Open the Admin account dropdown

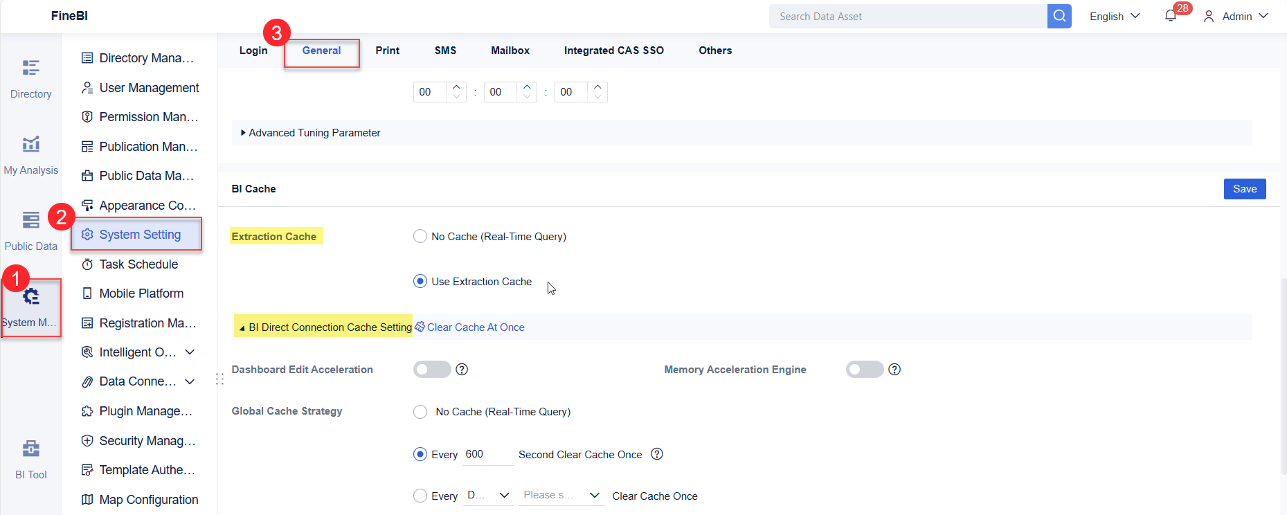[x=1236, y=17]
